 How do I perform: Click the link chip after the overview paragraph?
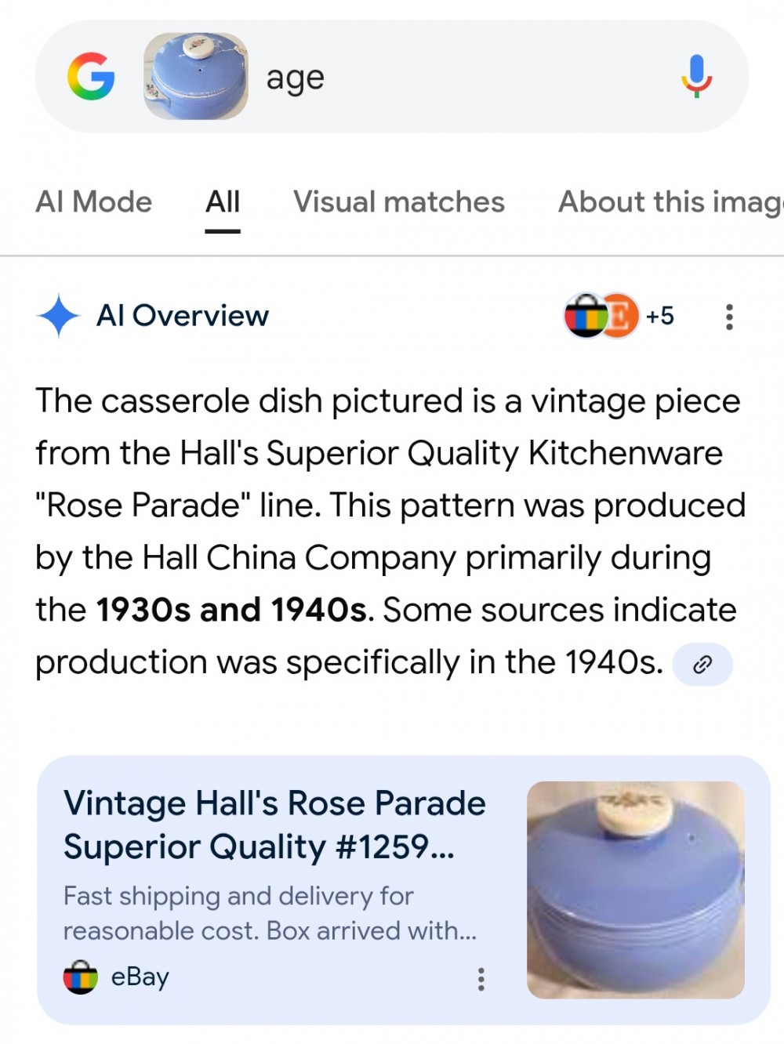tap(702, 665)
